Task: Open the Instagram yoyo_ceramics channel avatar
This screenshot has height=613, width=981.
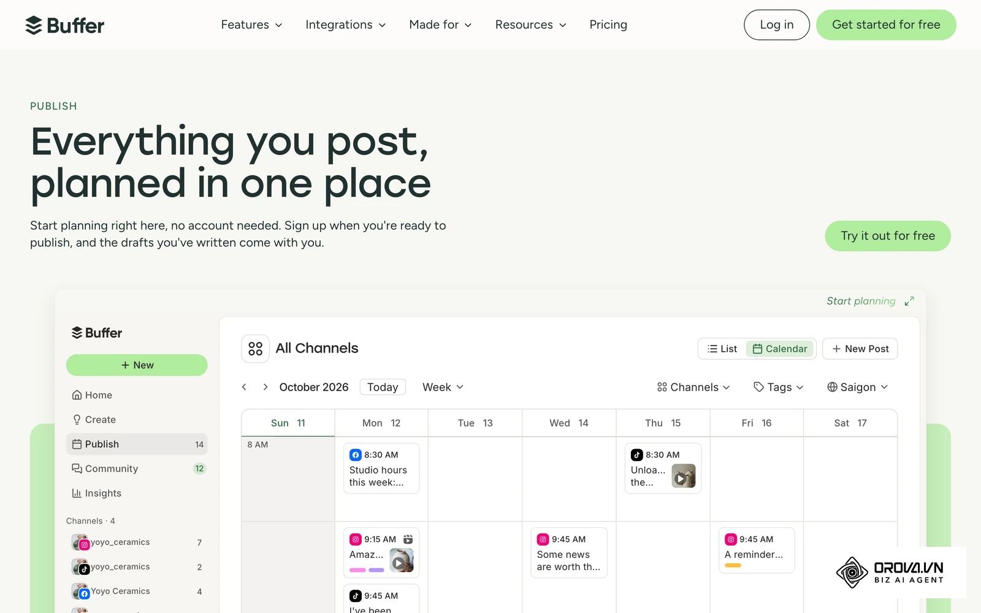Action: [80, 543]
